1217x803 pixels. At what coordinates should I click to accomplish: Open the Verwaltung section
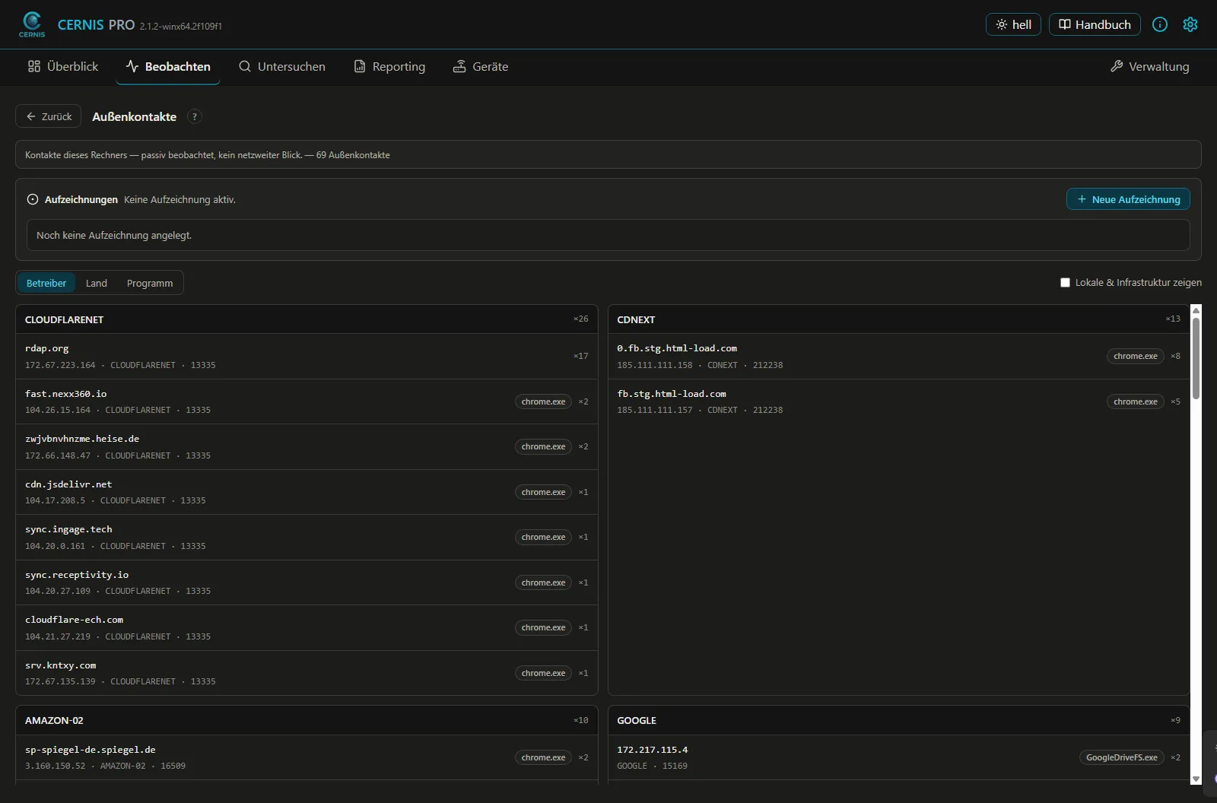[1149, 67]
